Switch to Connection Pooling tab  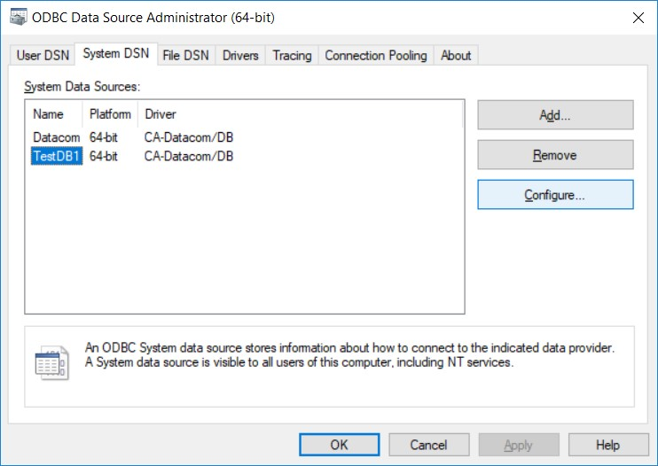[x=375, y=55]
